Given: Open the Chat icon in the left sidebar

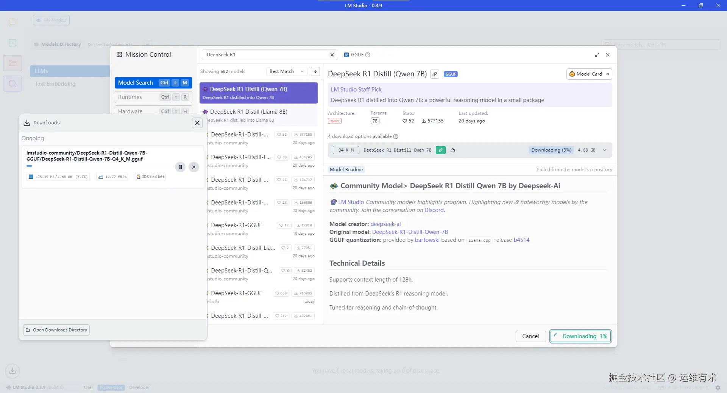Looking at the screenshot, I should point(12,22).
